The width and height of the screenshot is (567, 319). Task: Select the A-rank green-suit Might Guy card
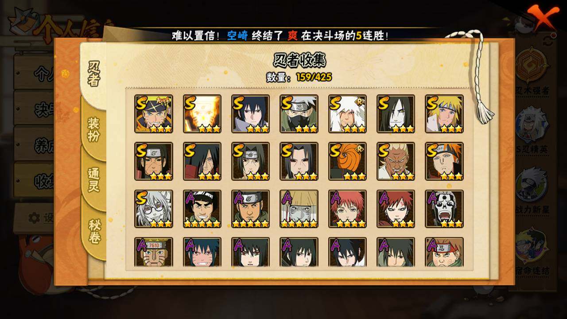(202, 209)
